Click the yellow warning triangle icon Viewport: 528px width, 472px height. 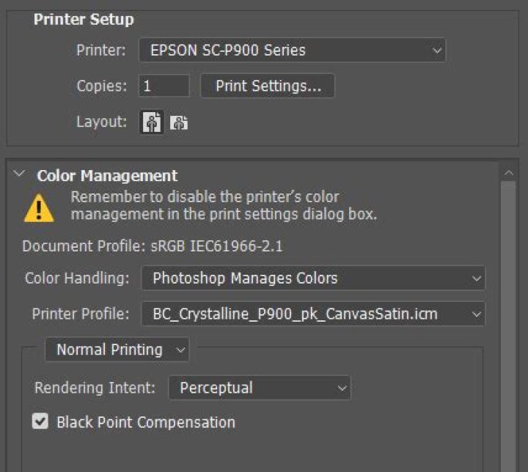[38, 207]
